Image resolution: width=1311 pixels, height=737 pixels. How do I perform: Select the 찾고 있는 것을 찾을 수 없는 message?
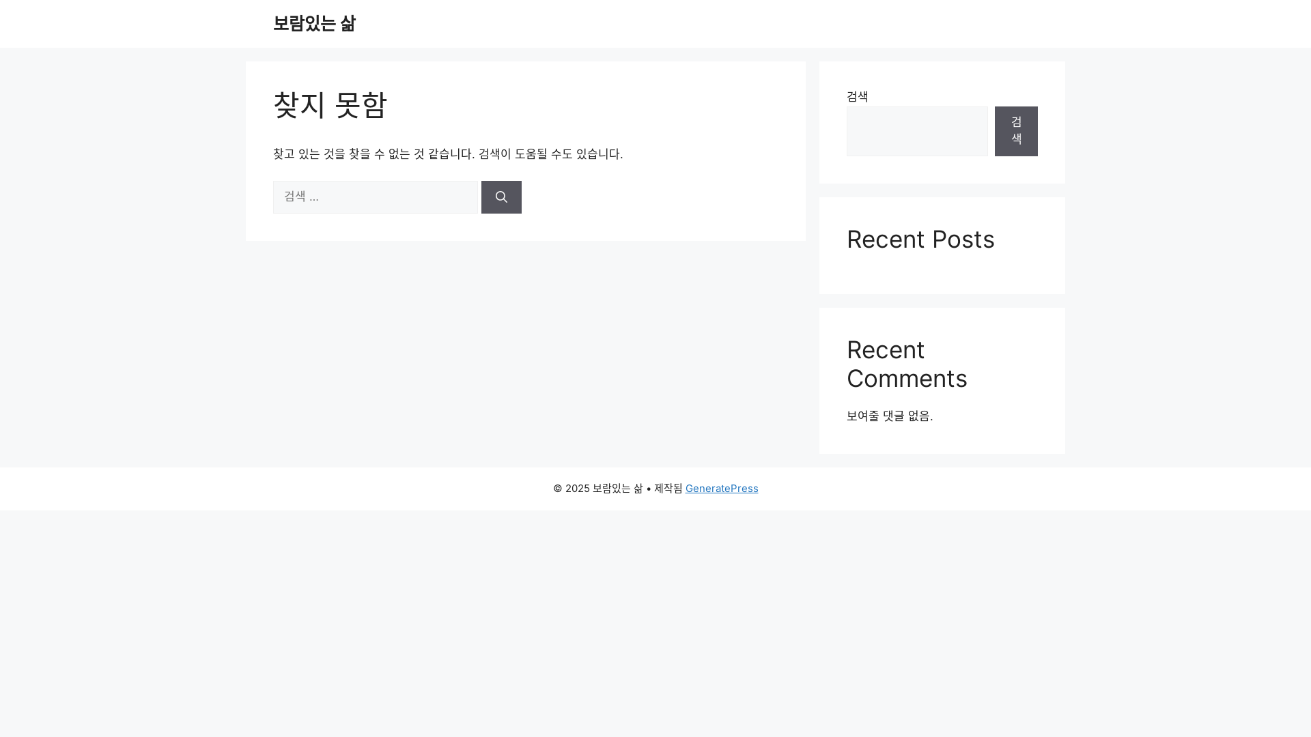[448, 154]
